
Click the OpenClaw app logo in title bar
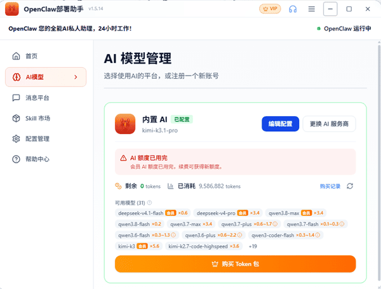[11, 9]
